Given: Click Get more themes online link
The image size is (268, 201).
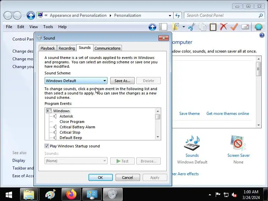Looking at the screenshot, I should pos(228,114).
